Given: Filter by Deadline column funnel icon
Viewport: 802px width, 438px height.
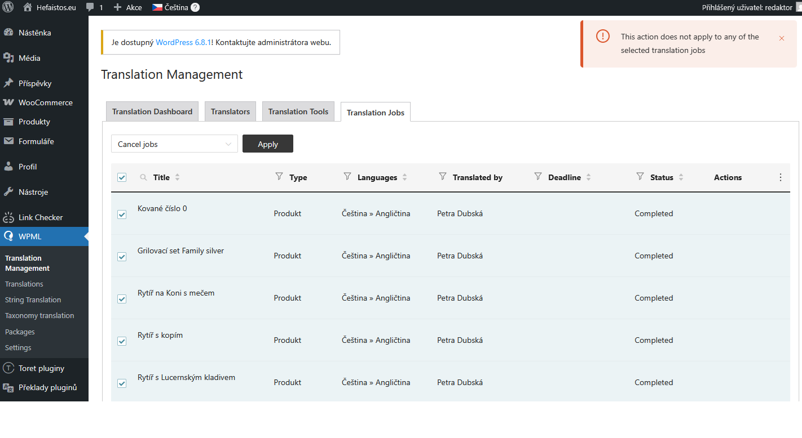Looking at the screenshot, I should 538,177.
